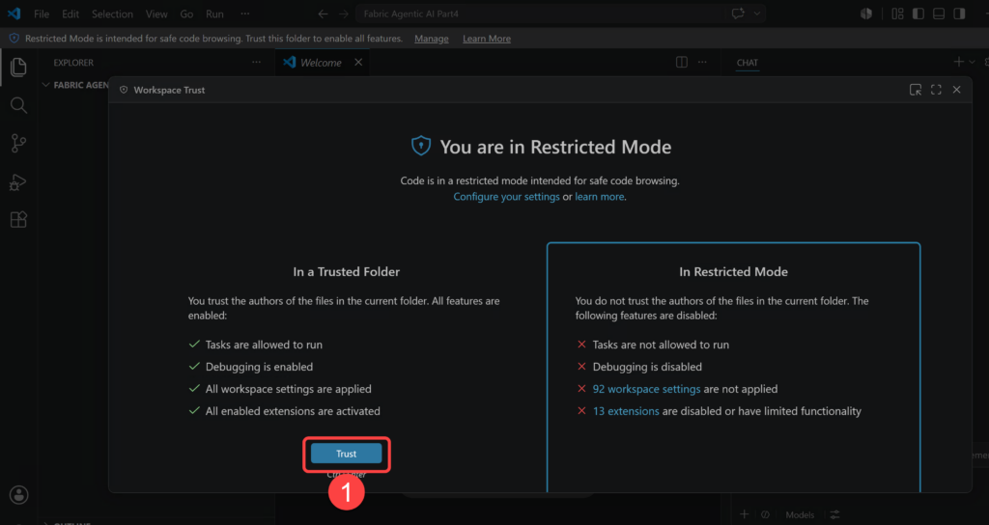The image size is (989, 525).
Task: Show more menus via ellipsis
Action: (x=244, y=14)
